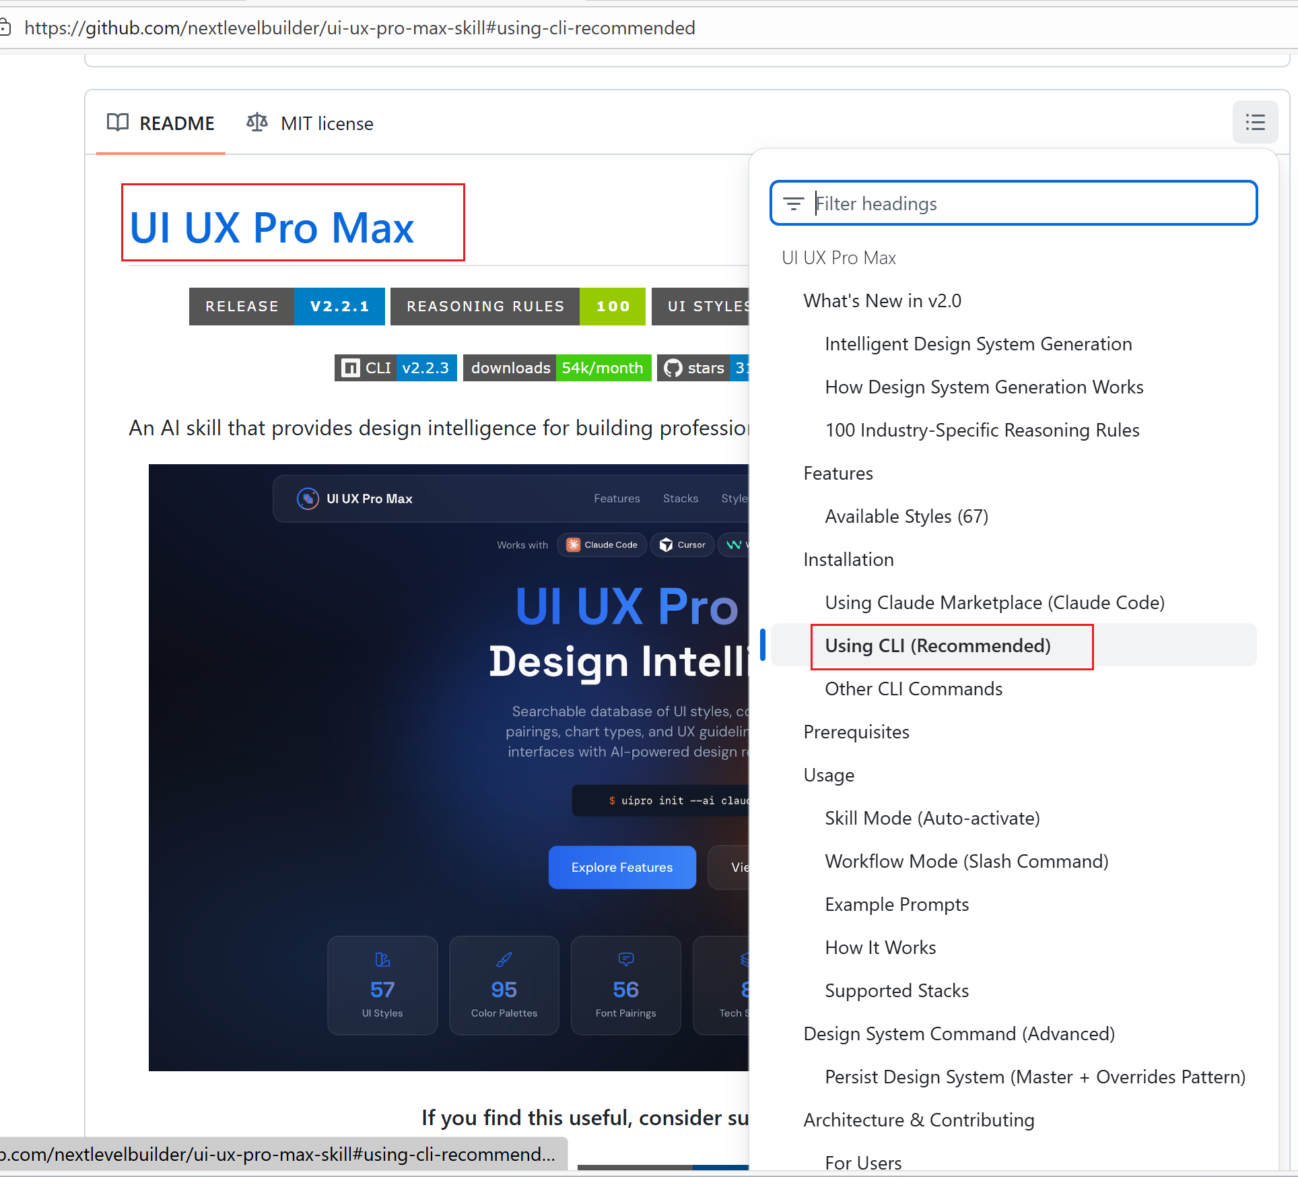Jump to Persist Design System heading
Image resolution: width=1298 pixels, height=1177 pixels.
click(1035, 1077)
